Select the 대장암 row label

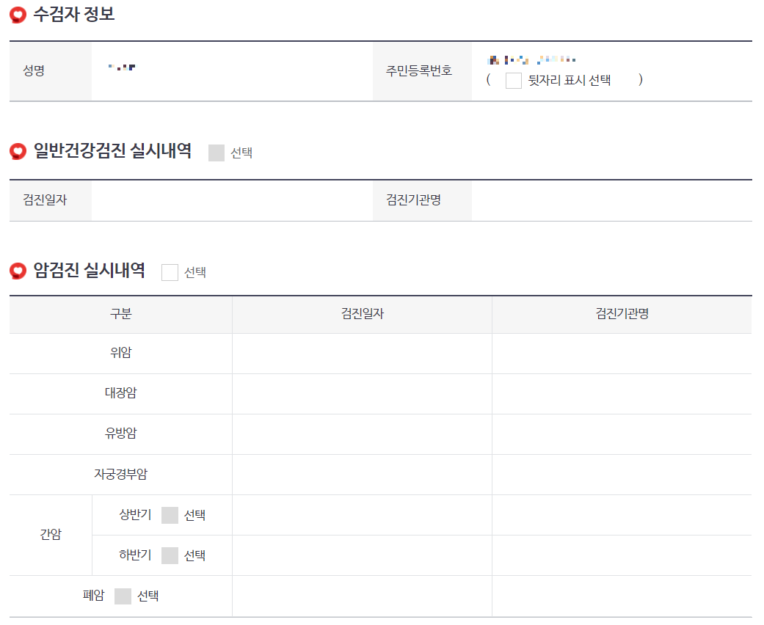[x=119, y=394]
